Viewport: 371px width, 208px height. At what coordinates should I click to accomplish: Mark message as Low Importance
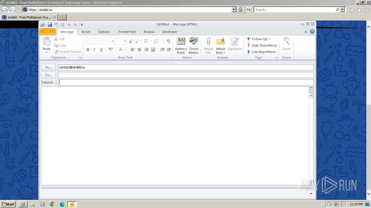coord(261,52)
